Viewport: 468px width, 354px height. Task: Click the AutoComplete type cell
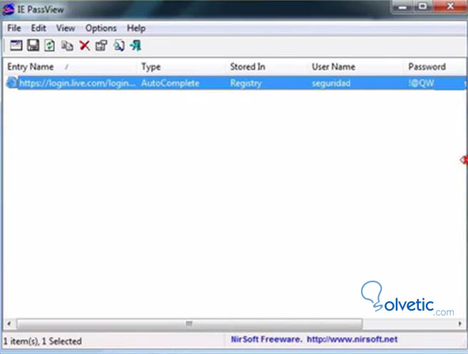[170, 83]
